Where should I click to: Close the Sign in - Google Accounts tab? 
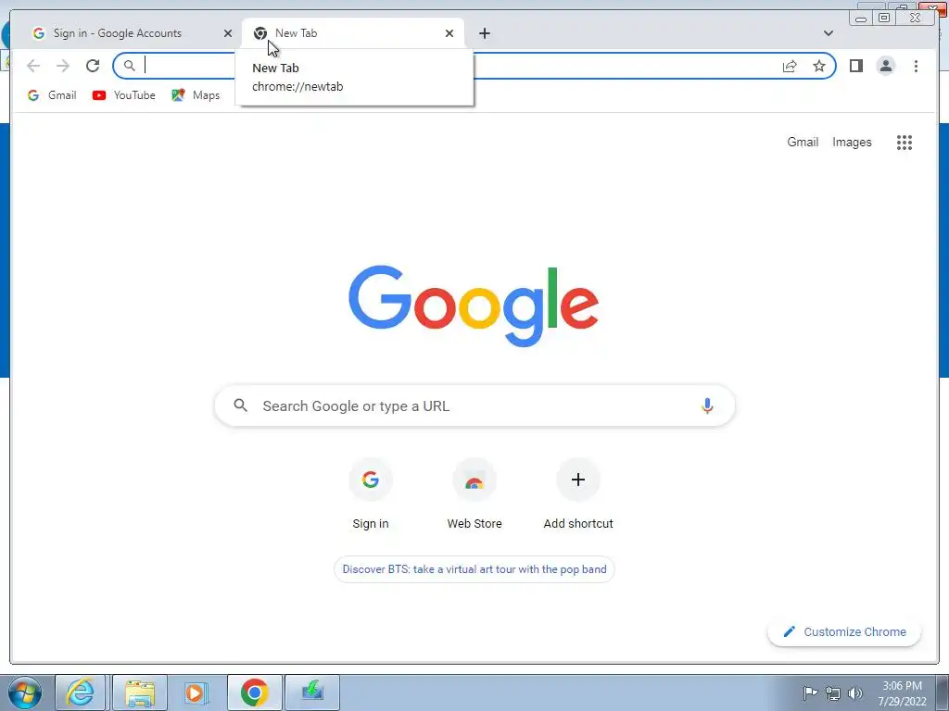pyautogui.click(x=228, y=33)
